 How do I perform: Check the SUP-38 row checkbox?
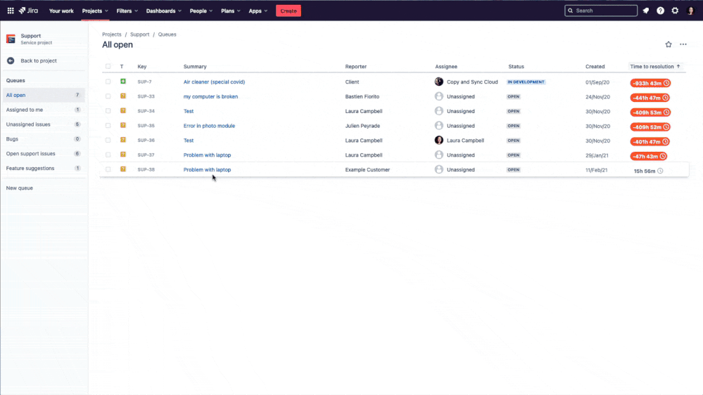[x=108, y=169]
